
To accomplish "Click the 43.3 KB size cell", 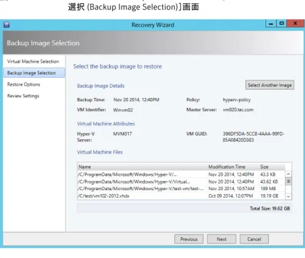I will tap(268, 175).
